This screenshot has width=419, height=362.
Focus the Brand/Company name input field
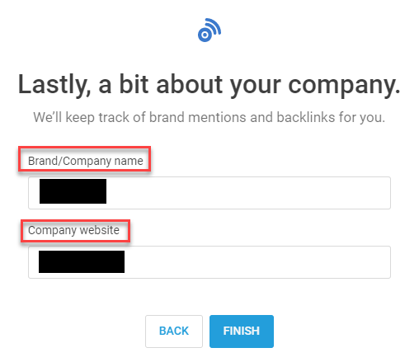click(x=209, y=193)
